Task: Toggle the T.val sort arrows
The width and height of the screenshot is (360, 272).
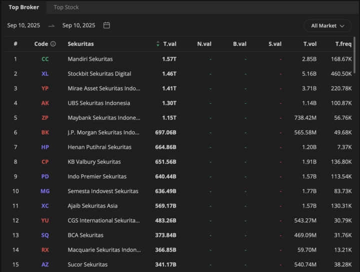Action: (x=157, y=44)
